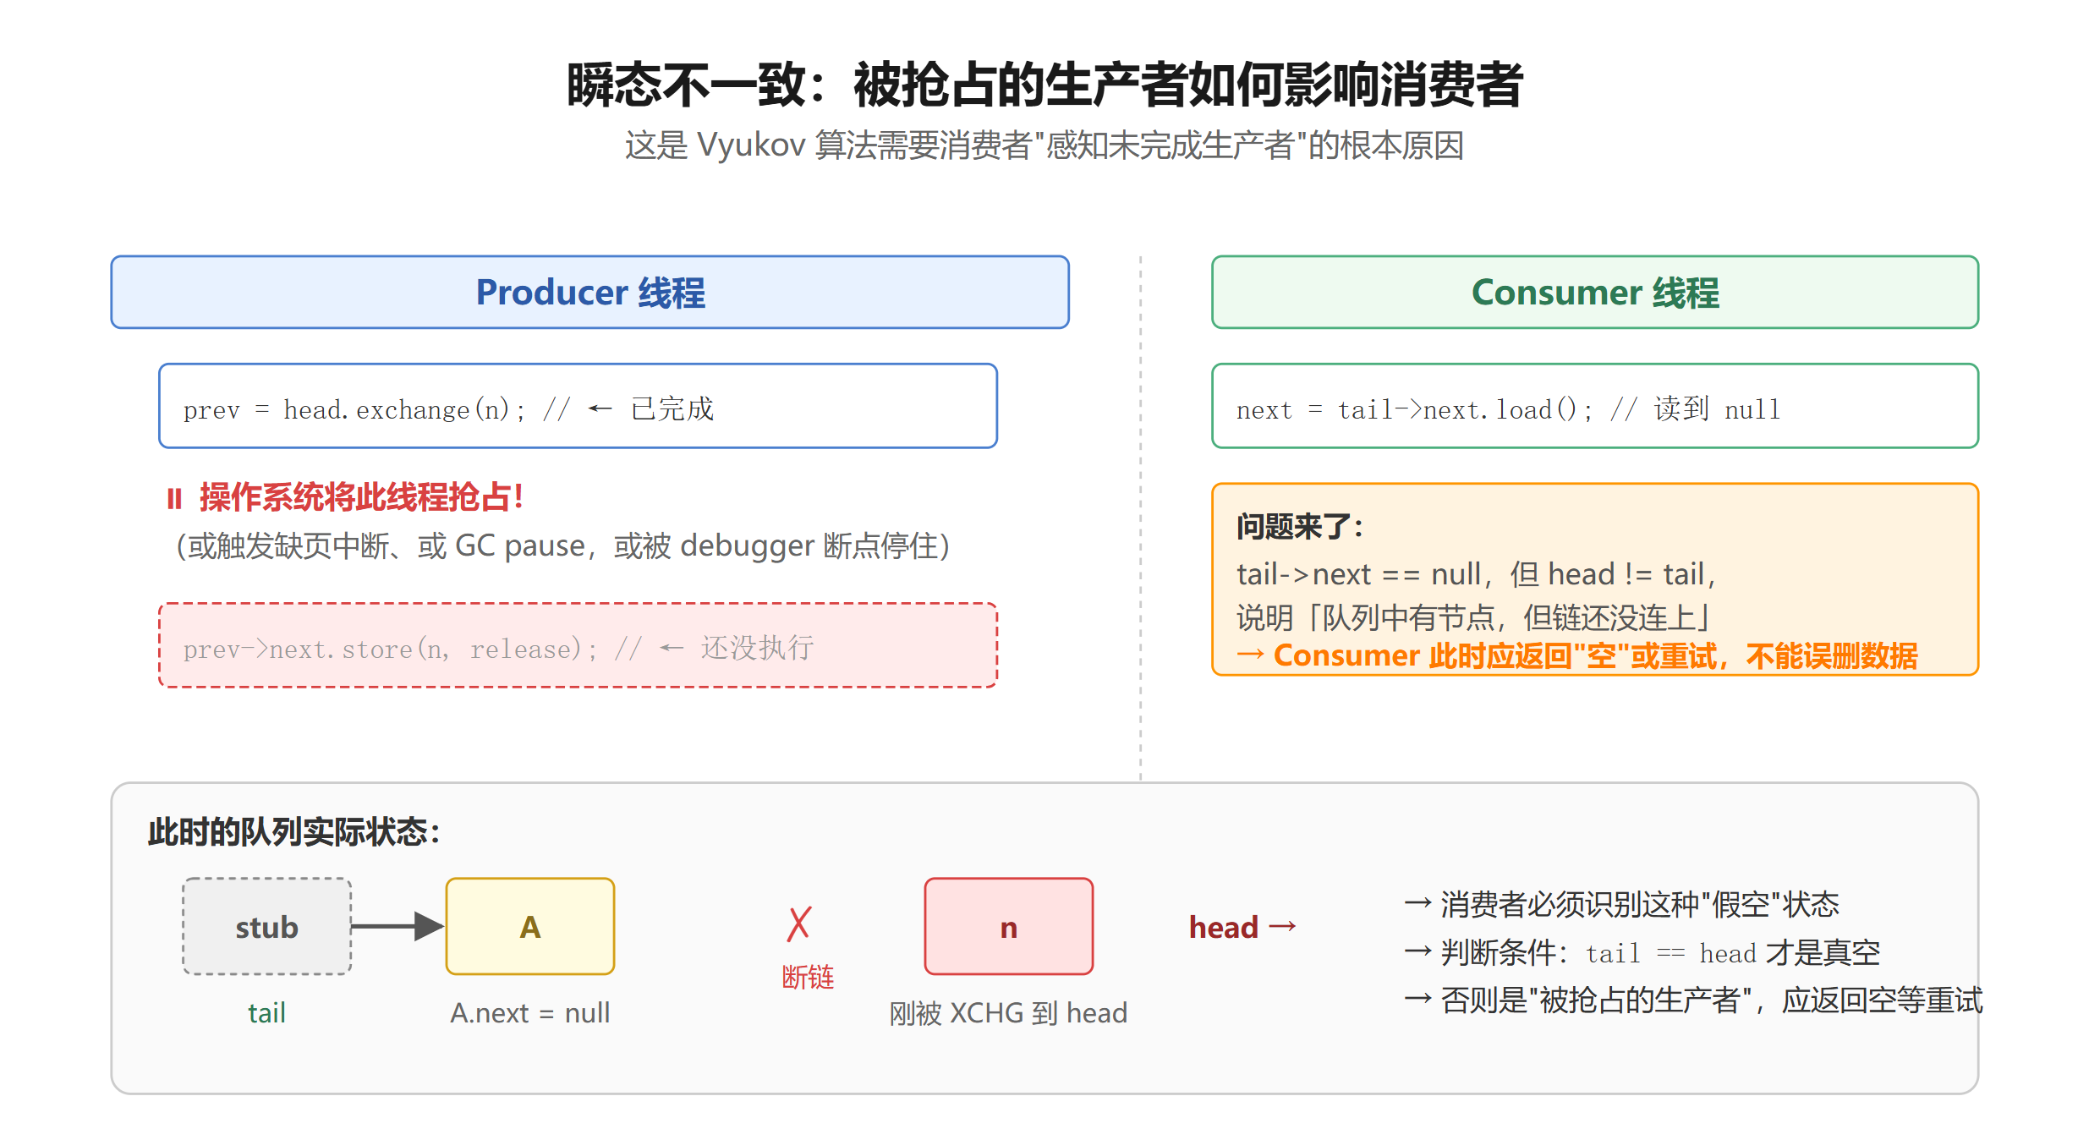Click the dashed stub node box

point(266,926)
